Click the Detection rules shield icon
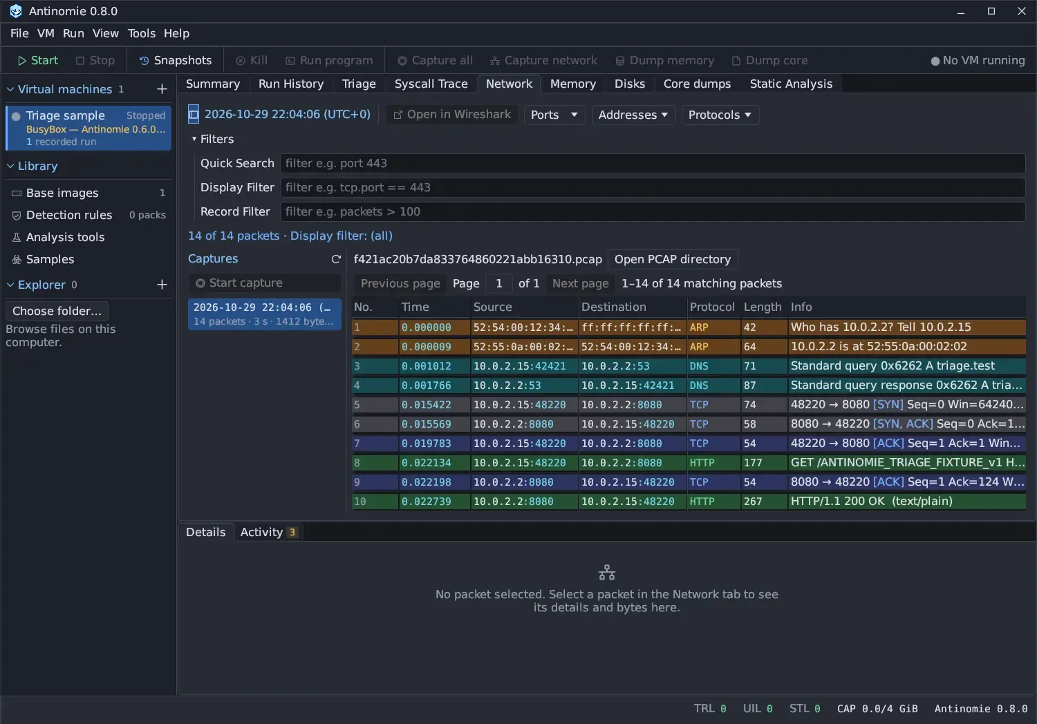This screenshot has height=724, width=1037. click(17, 216)
